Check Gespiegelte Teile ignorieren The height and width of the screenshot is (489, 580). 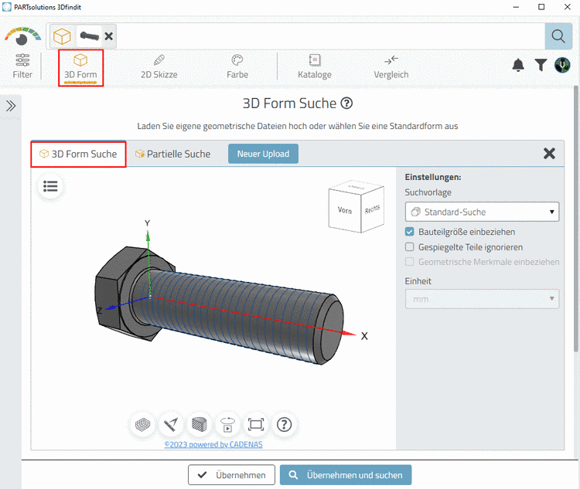coord(409,247)
